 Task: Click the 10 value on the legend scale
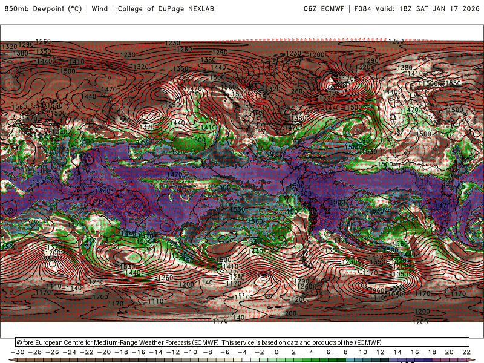[x=363, y=352]
